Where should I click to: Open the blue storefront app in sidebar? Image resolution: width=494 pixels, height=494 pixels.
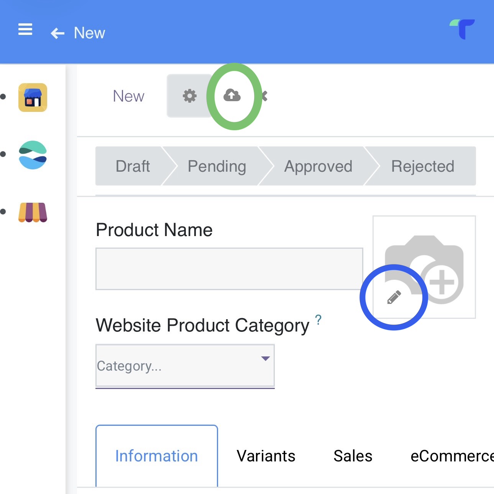tap(33, 97)
